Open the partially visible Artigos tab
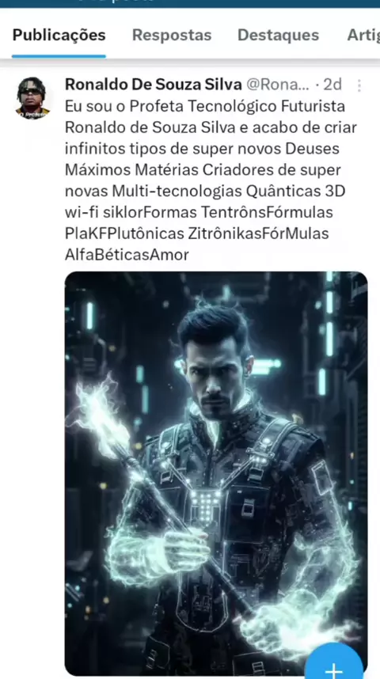 363,35
